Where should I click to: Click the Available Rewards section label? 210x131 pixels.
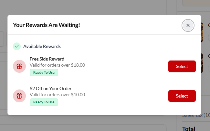click(x=42, y=46)
